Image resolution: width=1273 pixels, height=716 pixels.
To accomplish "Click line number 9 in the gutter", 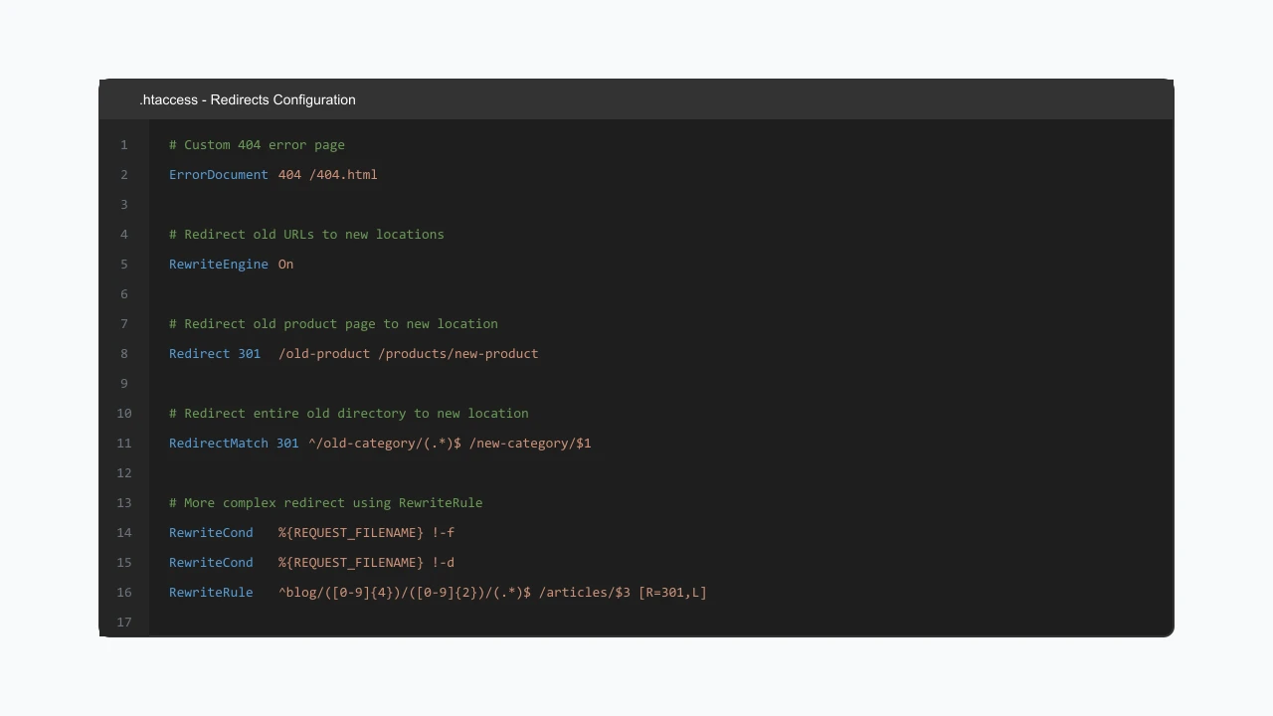I will tap(124, 383).
